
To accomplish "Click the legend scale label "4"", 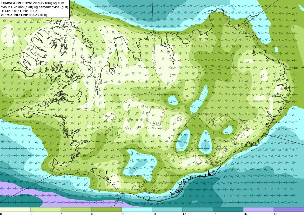I will pyautogui.click(x=62, y=214).
